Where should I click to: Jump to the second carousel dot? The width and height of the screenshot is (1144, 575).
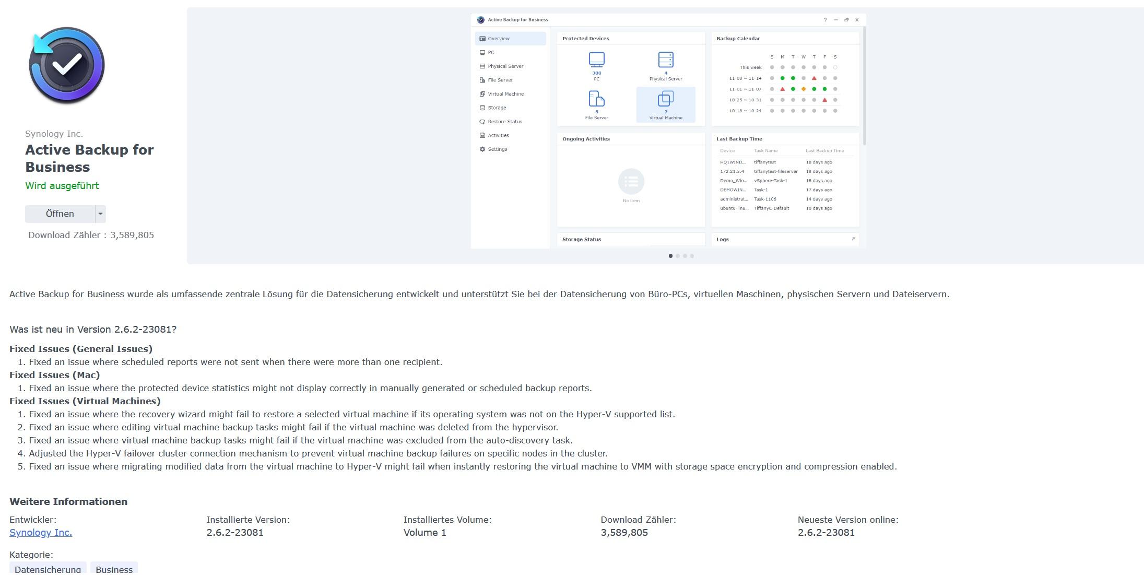[678, 256]
